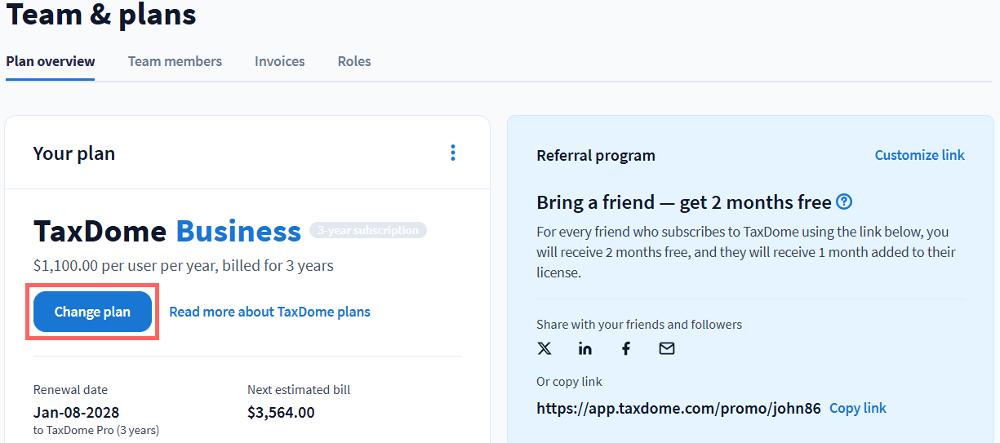This screenshot has height=443, width=1000.
Task: Click the next estimated bill amount $3,564.00
Action: 281,412
